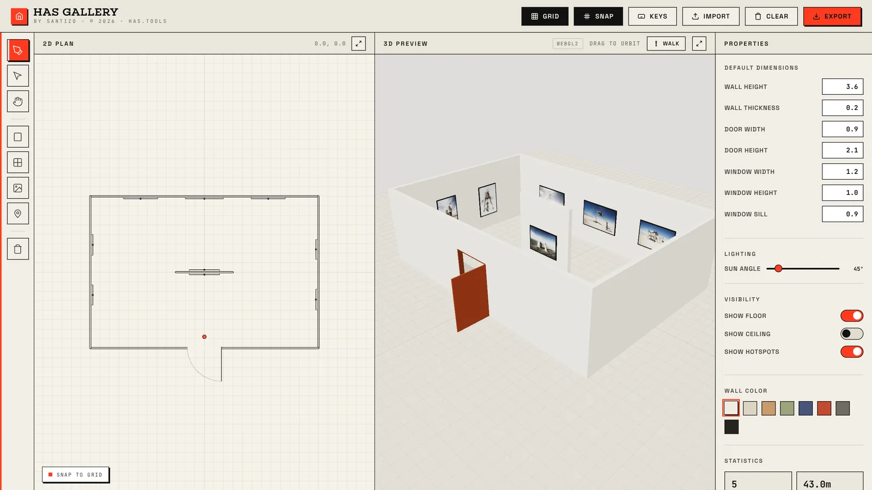
Task: Select the square door tool
Action: pos(18,137)
